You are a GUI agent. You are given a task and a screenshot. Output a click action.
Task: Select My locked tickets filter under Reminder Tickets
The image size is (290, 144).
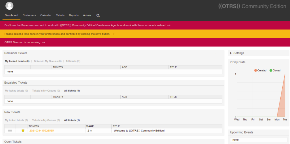(x=17, y=61)
